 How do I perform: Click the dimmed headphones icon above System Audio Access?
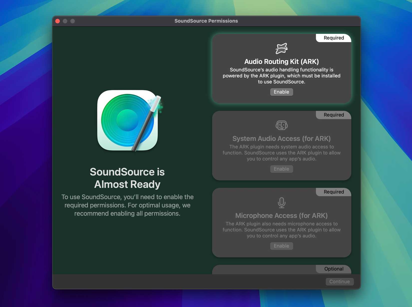[281, 125]
